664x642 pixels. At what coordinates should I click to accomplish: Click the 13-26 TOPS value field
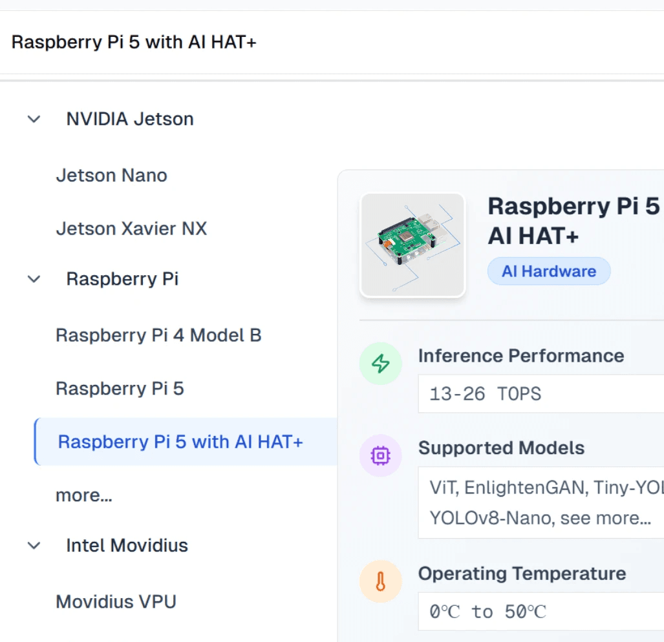[541, 394]
